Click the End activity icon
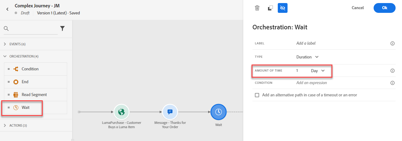Screen dimensions: 402x141 tap(16, 82)
